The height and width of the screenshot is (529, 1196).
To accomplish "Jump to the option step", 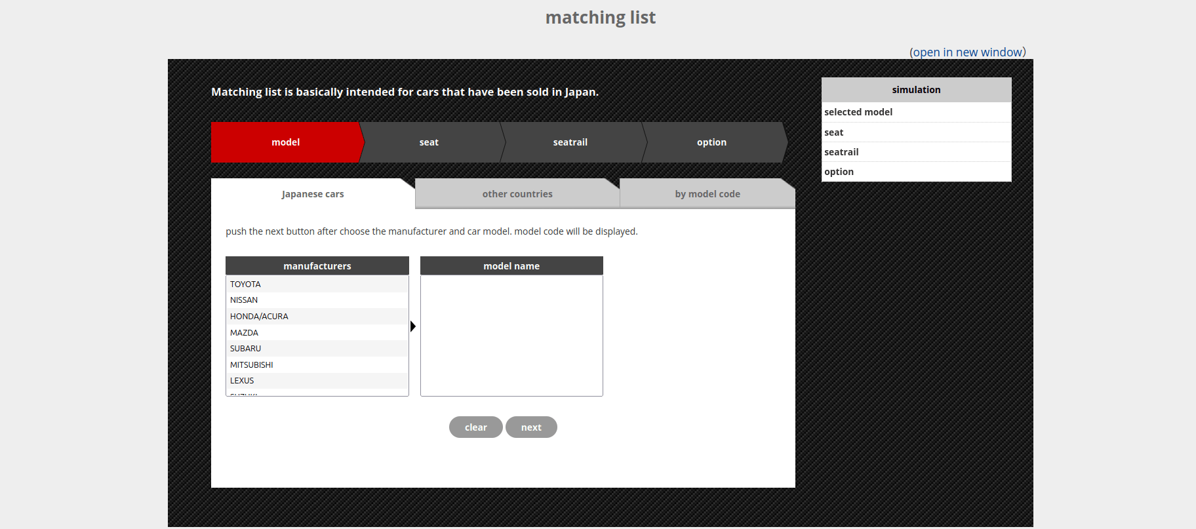I will click(711, 142).
